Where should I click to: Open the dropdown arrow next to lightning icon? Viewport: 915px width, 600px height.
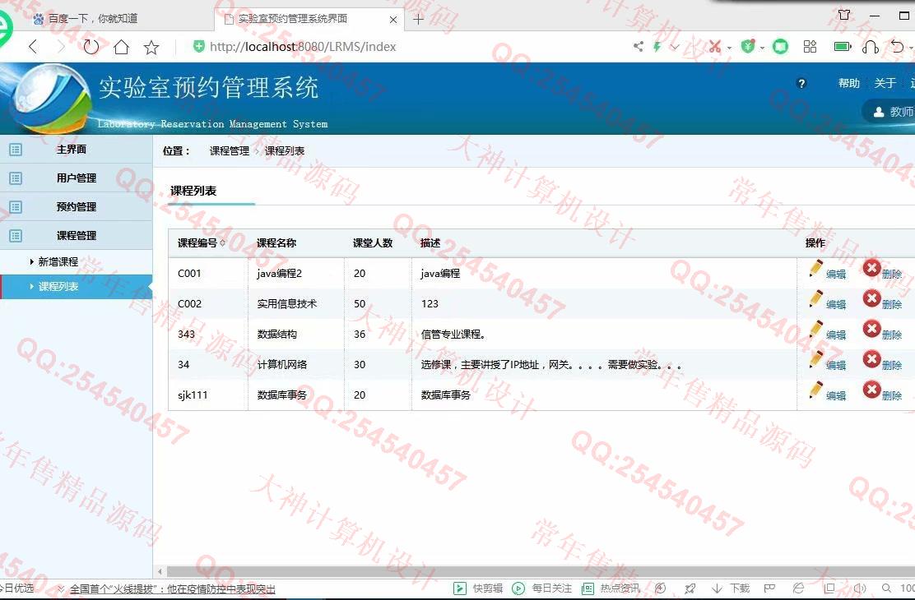click(675, 47)
